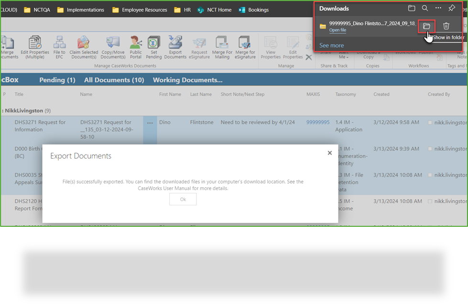Open the row actions ellipsis for DHS3271 Request
The width and height of the screenshot is (468, 307).
[x=150, y=122]
